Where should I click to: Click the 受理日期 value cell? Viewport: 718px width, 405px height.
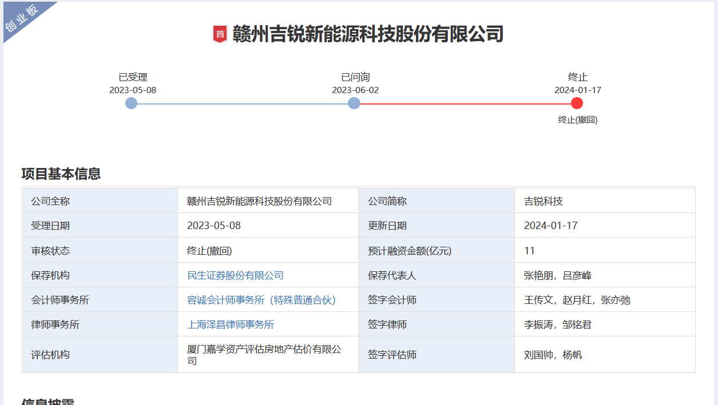214,226
